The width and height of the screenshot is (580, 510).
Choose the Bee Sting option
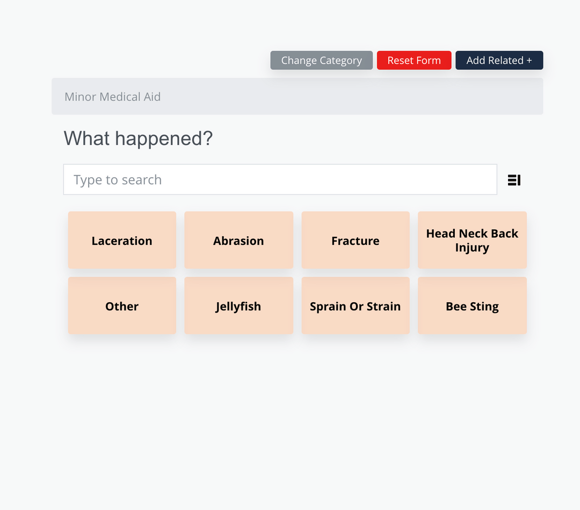tap(472, 305)
